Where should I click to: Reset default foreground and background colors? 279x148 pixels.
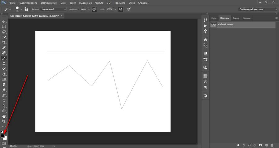point(2,132)
